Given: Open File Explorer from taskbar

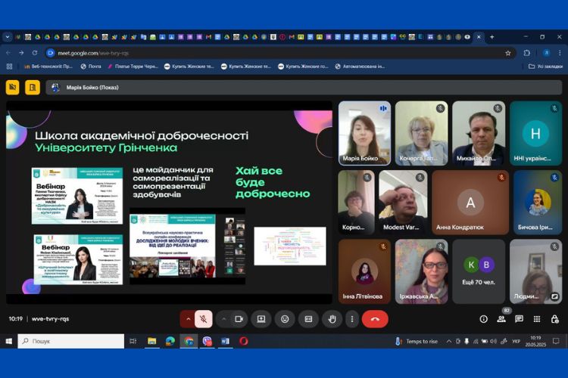Looking at the screenshot, I should tap(151, 341).
